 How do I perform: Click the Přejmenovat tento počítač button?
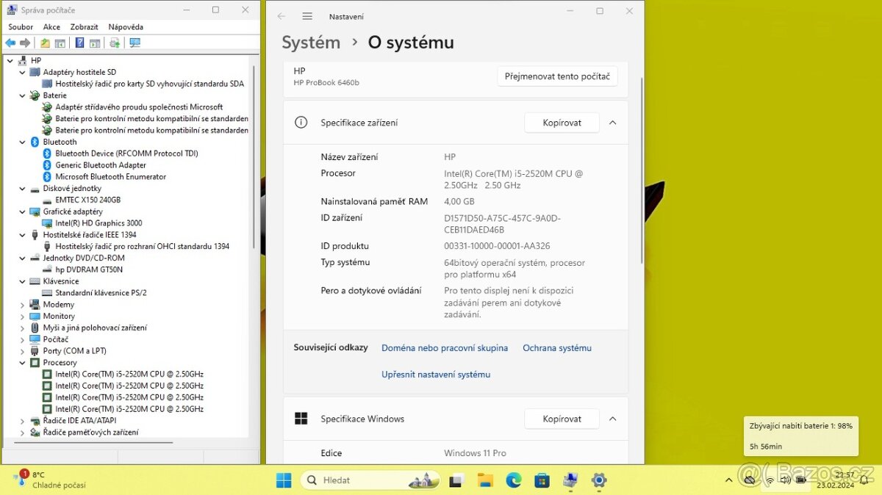pyautogui.click(x=557, y=76)
